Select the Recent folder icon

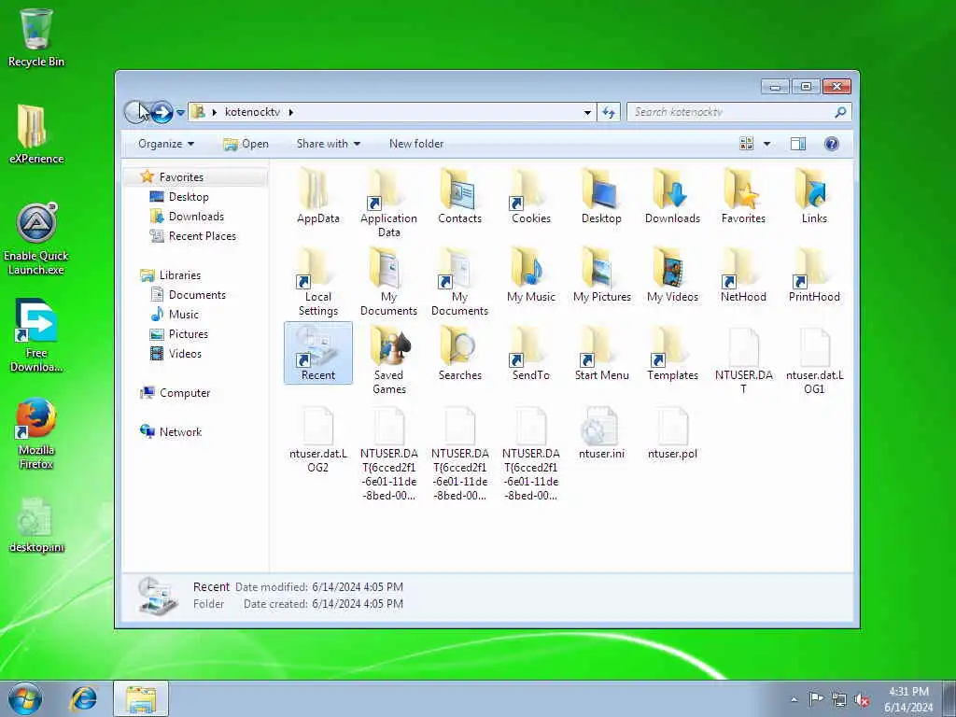(317, 353)
